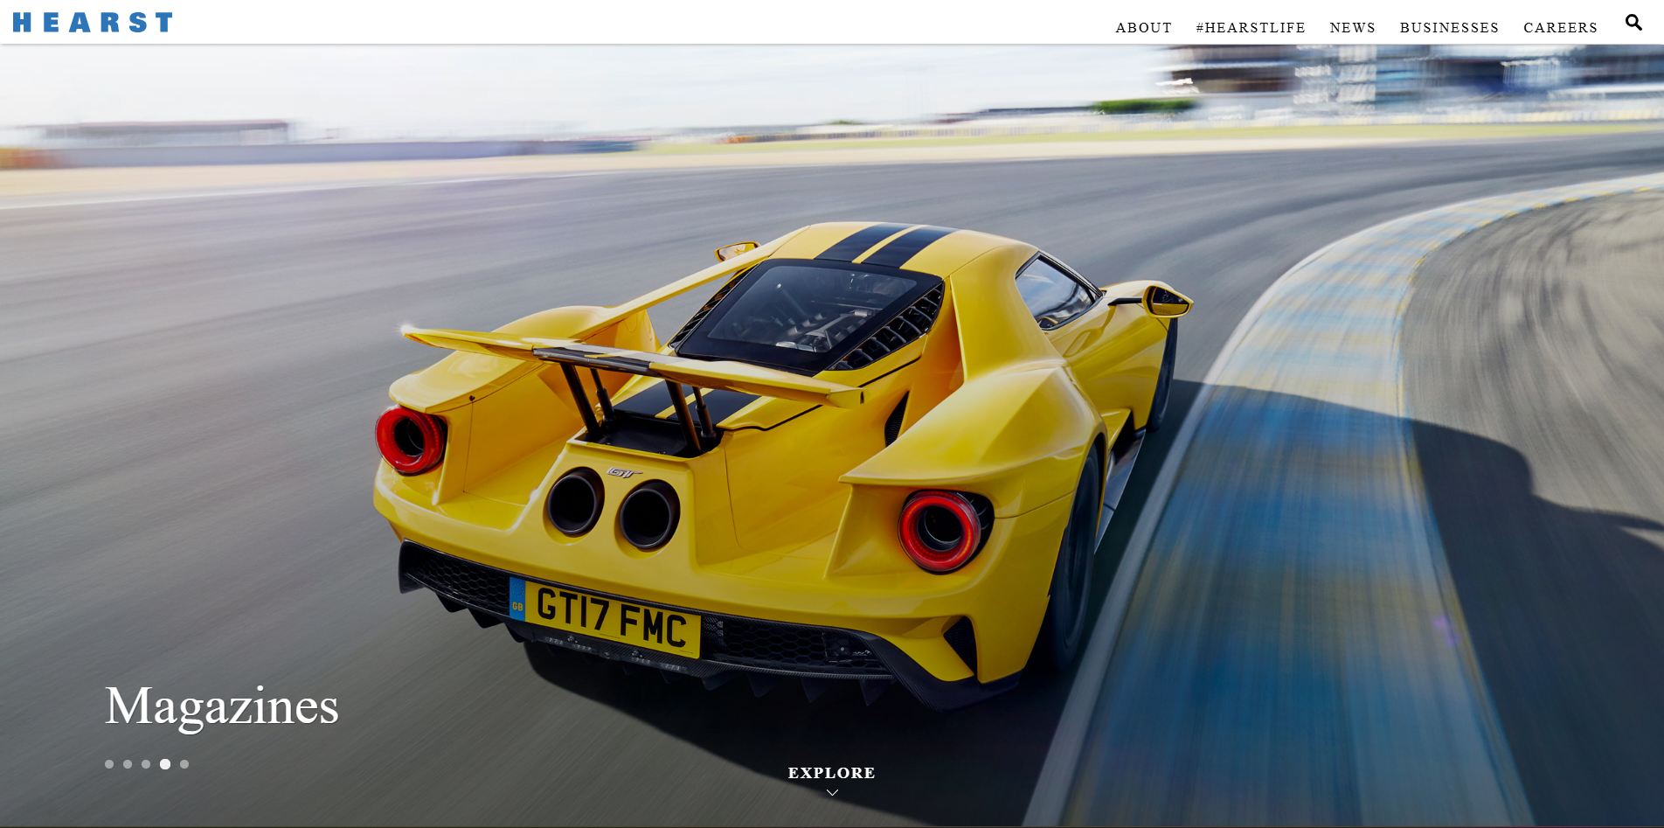Open the search magnifier icon
Viewport: 1664px width, 828px height.
pyautogui.click(x=1633, y=22)
